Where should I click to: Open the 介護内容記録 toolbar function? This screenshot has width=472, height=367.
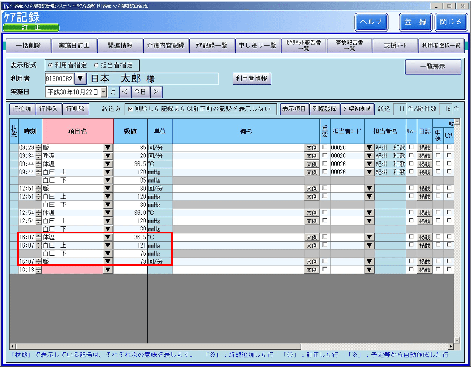coord(166,46)
